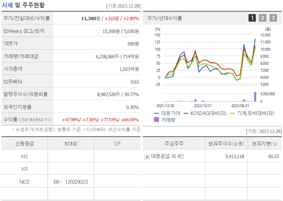Click the green 기계,장비대비(좌) legend swatch
The width and height of the screenshot is (283, 201).
click(x=232, y=113)
